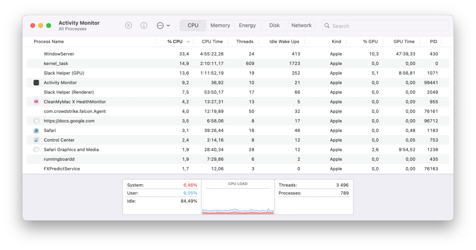Viewport: 476px width, 250px height.
Task: Click System percentage 6,46%
Action: [190, 185]
